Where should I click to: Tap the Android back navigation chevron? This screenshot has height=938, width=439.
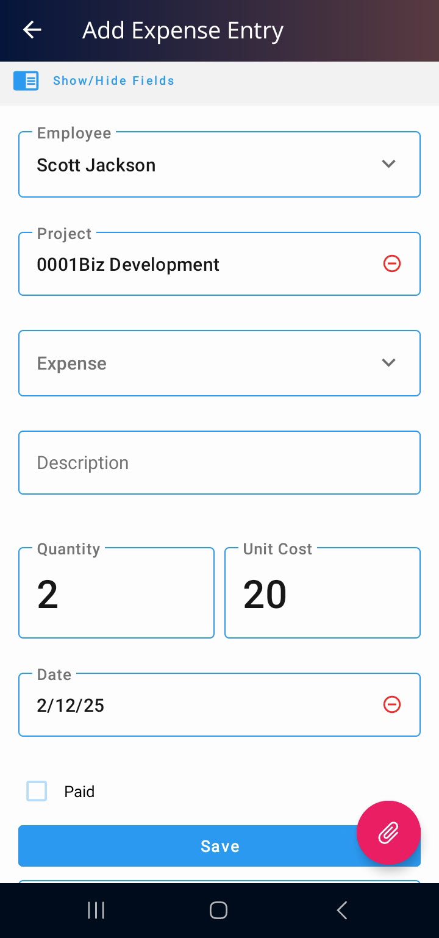341,911
